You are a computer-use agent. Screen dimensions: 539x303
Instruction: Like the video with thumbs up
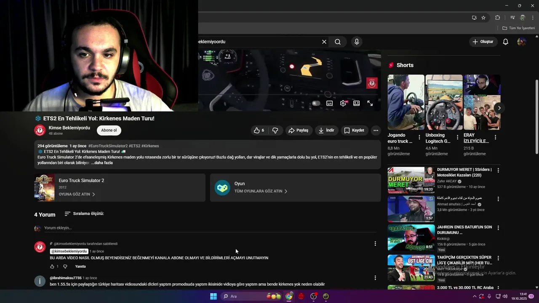point(259,130)
